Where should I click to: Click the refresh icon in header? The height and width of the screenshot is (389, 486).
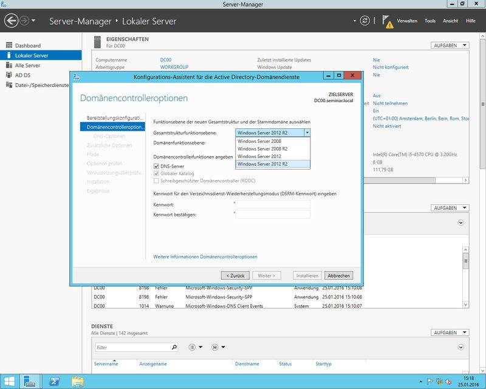pos(364,21)
